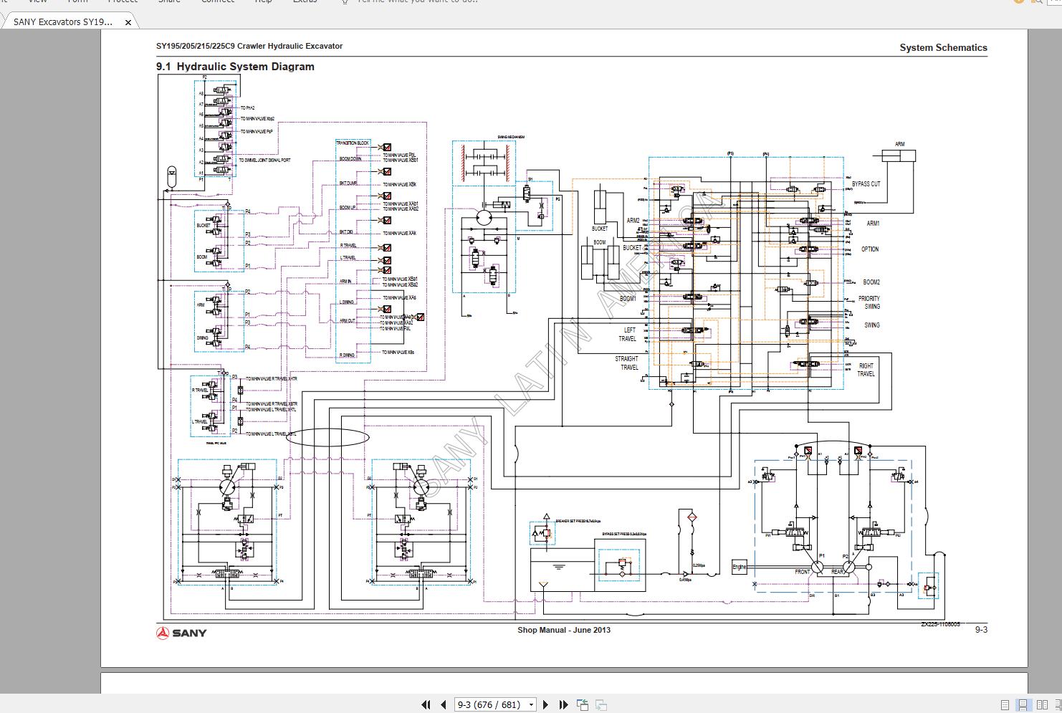Go to the first page
This screenshot has height=713, width=1062.
[426, 704]
